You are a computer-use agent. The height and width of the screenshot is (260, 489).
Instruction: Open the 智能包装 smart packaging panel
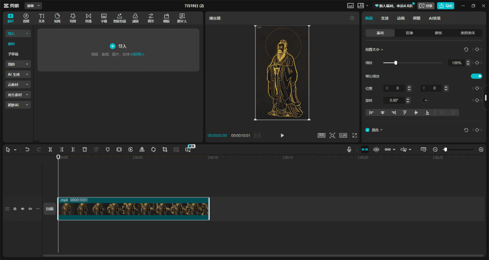coord(120,18)
